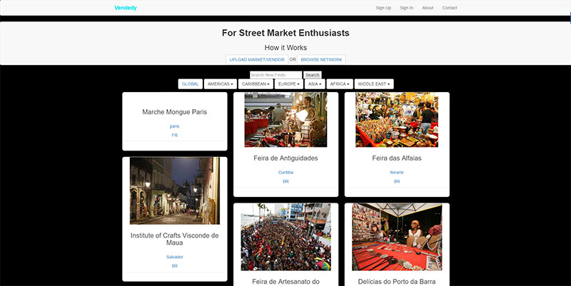Open the Contact link in the navbar
Viewport: 571px width, 286px height.
coord(450,8)
